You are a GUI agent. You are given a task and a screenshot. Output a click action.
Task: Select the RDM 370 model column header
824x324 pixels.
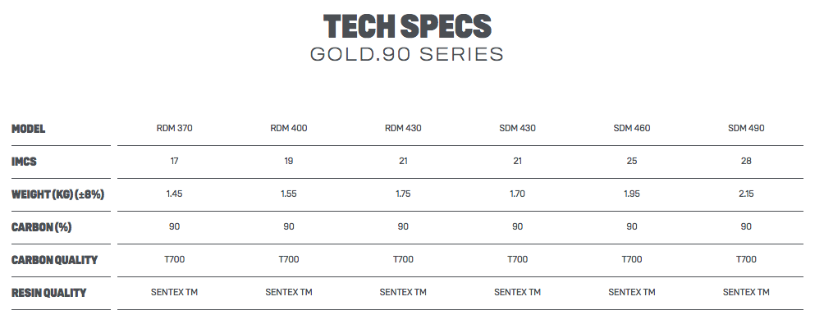[x=175, y=128]
